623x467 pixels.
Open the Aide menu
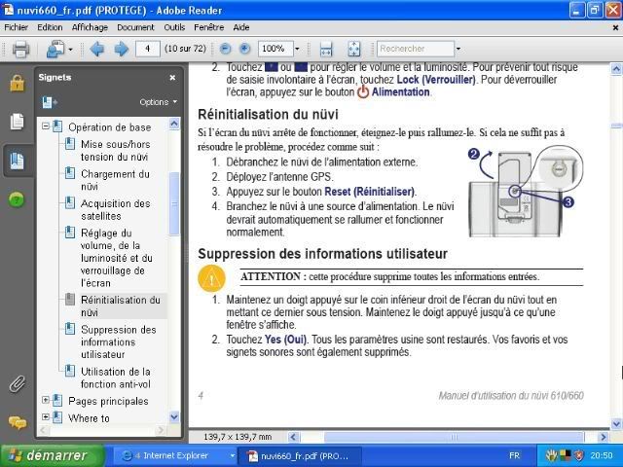coord(241,27)
